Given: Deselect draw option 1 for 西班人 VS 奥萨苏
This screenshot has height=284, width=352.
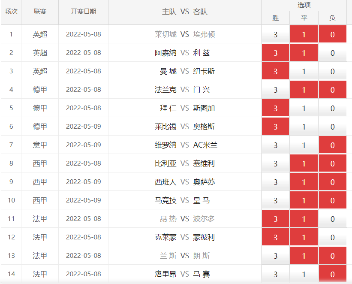Looking at the screenshot, I should point(304,181).
